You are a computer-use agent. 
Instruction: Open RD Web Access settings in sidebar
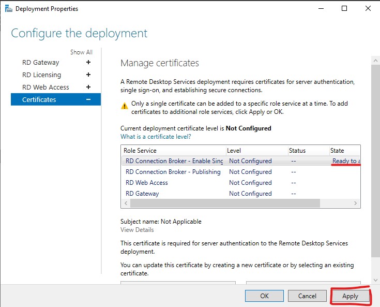[45, 87]
